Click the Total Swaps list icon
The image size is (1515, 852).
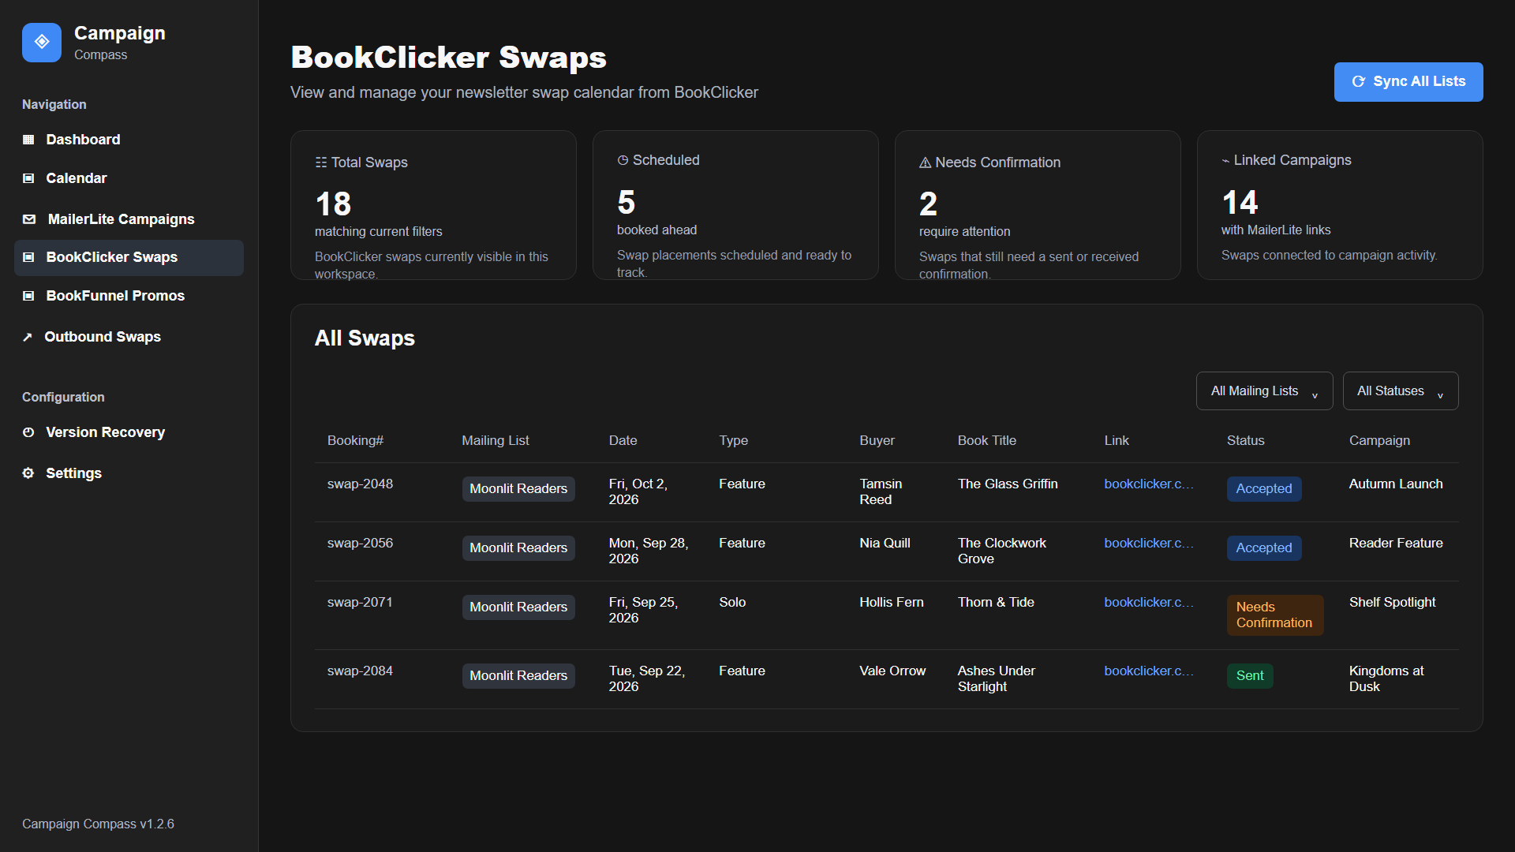(321, 163)
